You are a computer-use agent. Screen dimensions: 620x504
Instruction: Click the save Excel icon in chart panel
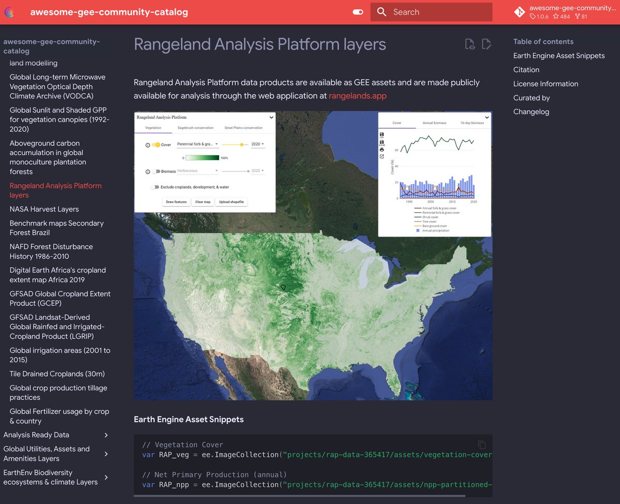pyautogui.click(x=382, y=142)
